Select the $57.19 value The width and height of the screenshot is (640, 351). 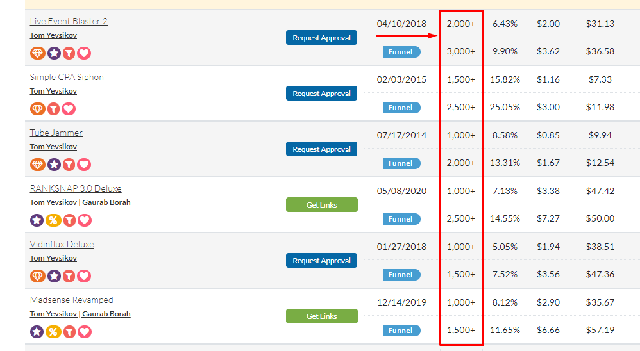click(x=600, y=330)
